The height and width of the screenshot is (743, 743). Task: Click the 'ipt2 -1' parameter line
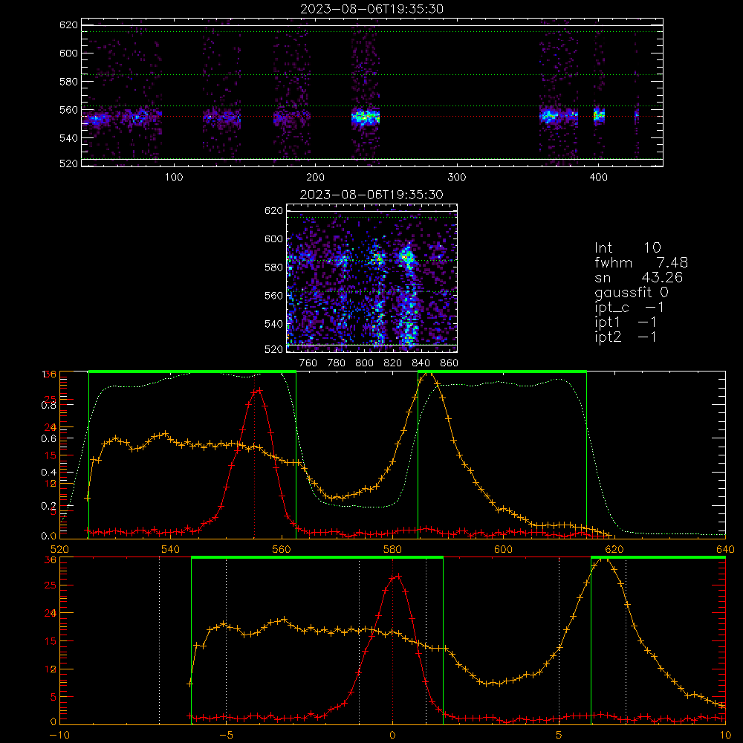click(625, 337)
